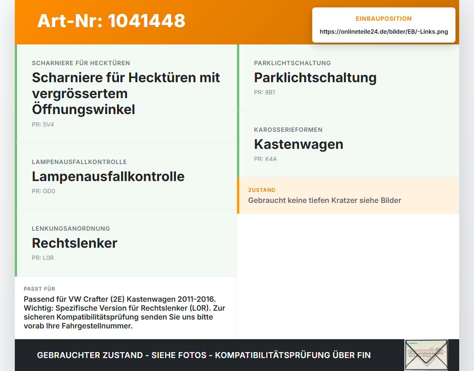
Task: Click the Gebraucht keine tiefen Kratzer text
Action: click(324, 200)
